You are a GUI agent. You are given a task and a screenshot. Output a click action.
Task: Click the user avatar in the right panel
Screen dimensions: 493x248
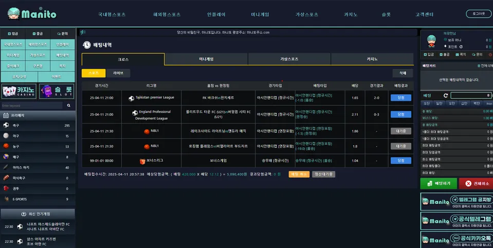[x=431, y=41]
